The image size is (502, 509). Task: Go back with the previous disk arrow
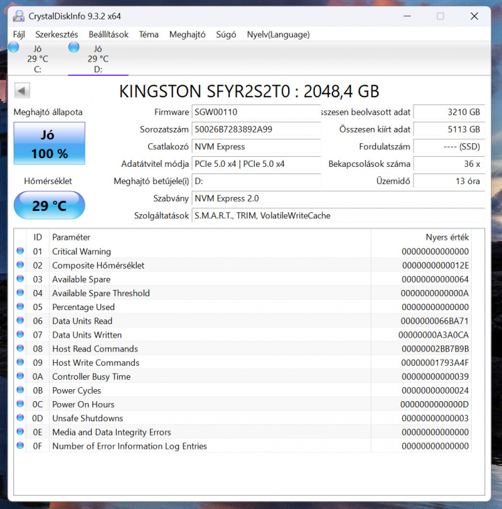pos(22,90)
